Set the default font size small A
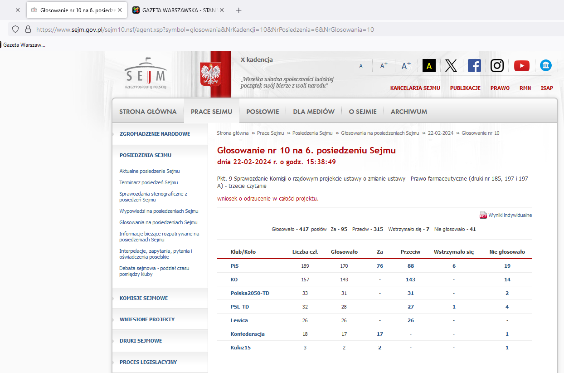The width and height of the screenshot is (564, 373). pyautogui.click(x=361, y=66)
